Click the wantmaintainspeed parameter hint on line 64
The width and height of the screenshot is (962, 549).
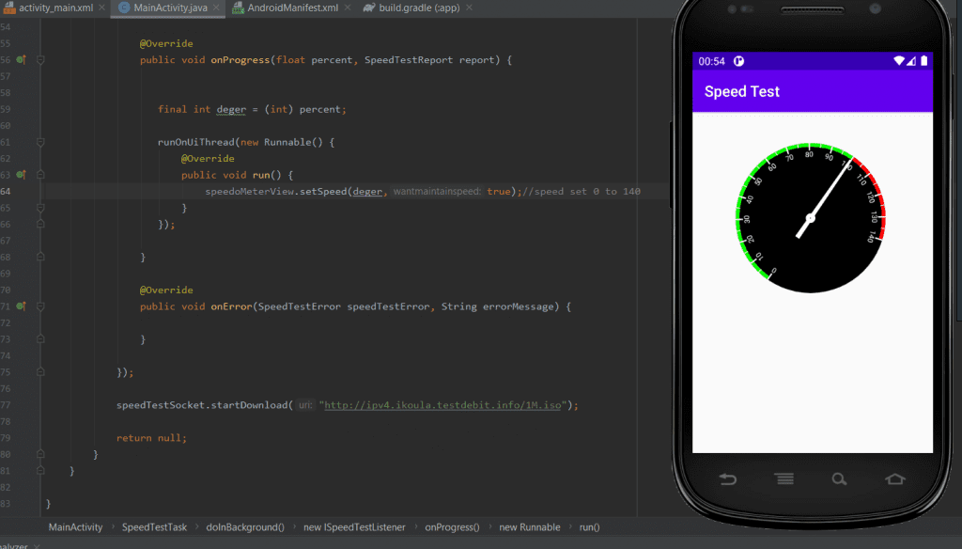(x=437, y=192)
